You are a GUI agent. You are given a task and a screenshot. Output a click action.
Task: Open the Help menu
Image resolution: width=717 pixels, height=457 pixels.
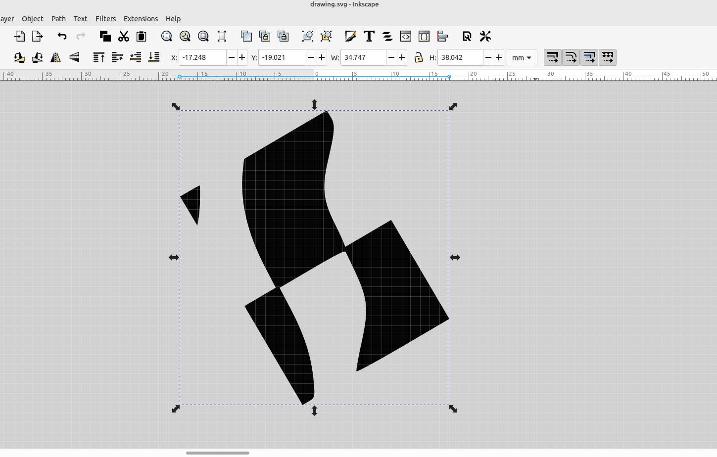(173, 19)
